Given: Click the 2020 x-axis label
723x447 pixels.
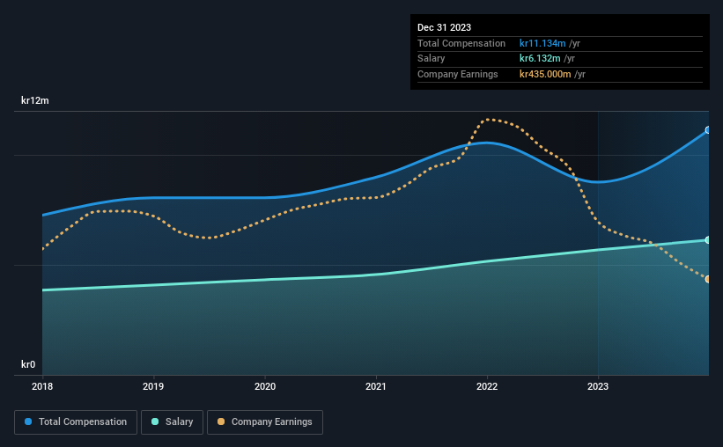Looking at the screenshot, I should point(265,386).
